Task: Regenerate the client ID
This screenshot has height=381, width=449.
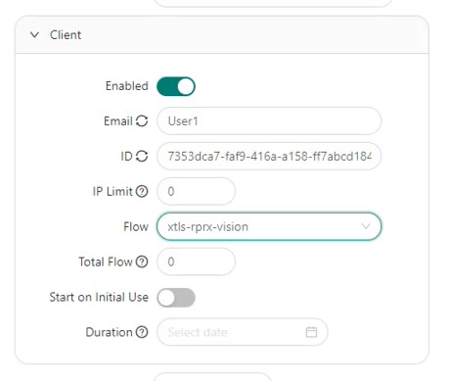Action: (142, 156)
